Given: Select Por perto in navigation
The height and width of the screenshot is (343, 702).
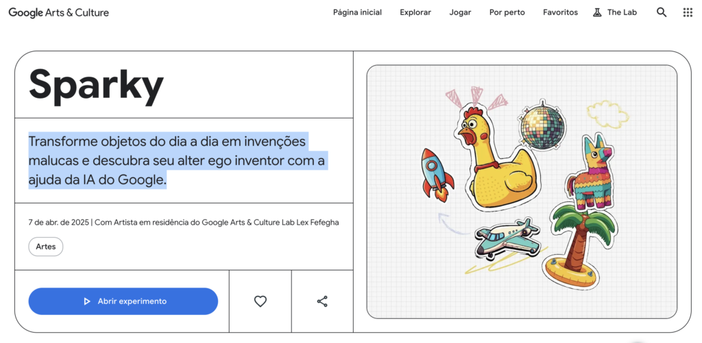Looking at the screenshot, I should click(507, 12).
